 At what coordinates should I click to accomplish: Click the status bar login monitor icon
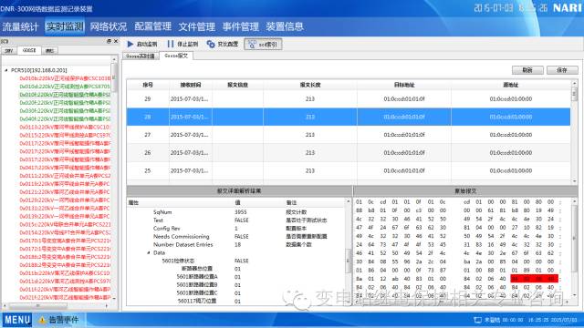click(x=477, y=320)
